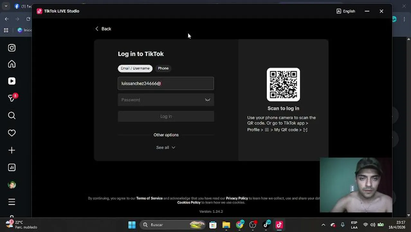The image size is (411, 232).
Task: Go back using the Back arrow
Action: point(103,29)
